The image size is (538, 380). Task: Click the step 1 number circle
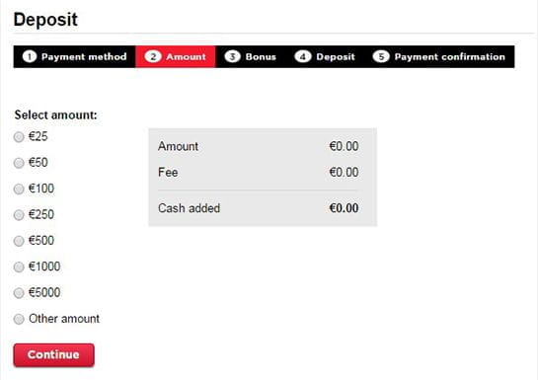pos(30,56)
